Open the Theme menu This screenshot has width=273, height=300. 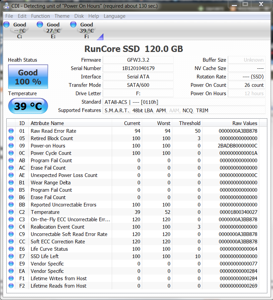tap(62, 16)
